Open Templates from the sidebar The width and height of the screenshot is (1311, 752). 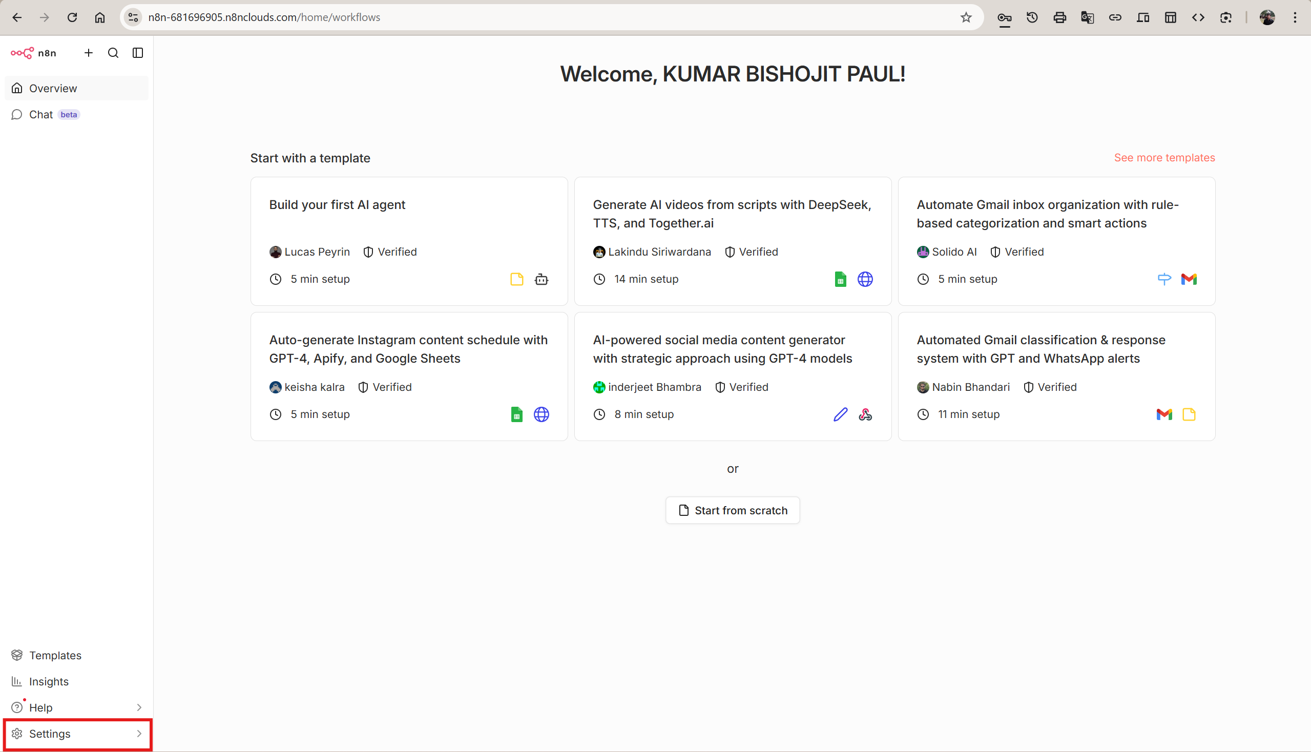click(x=76, y=655)
